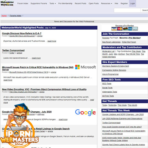Screen dimensions: 148x148
Task: Open Microsoft Issues Patch RCE Vulnerability post
Action: (38, 69)
